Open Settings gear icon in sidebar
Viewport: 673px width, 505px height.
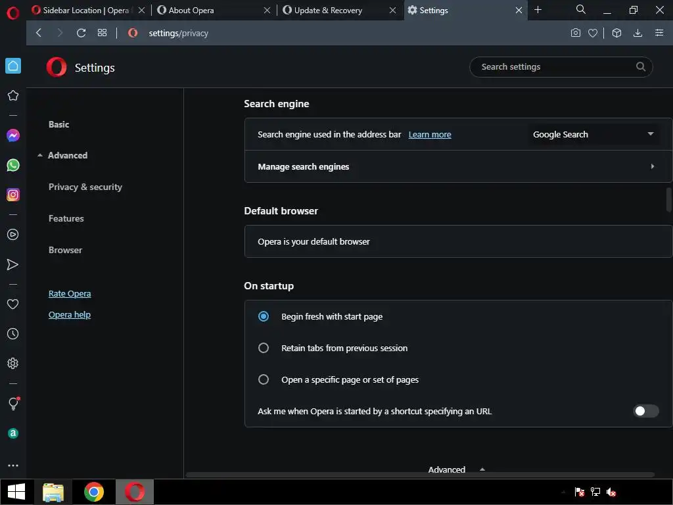[x=13, y=363]
